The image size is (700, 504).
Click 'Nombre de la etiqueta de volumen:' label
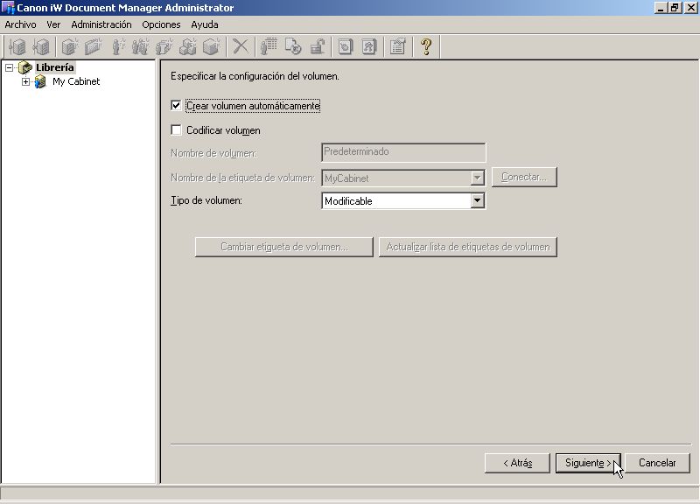click(x=243, y=178)
